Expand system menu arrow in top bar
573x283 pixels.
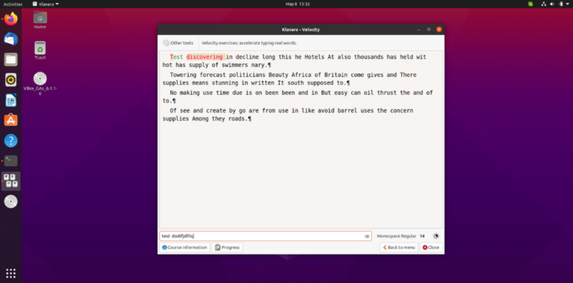pyautogui.click(x=568, y=4)
